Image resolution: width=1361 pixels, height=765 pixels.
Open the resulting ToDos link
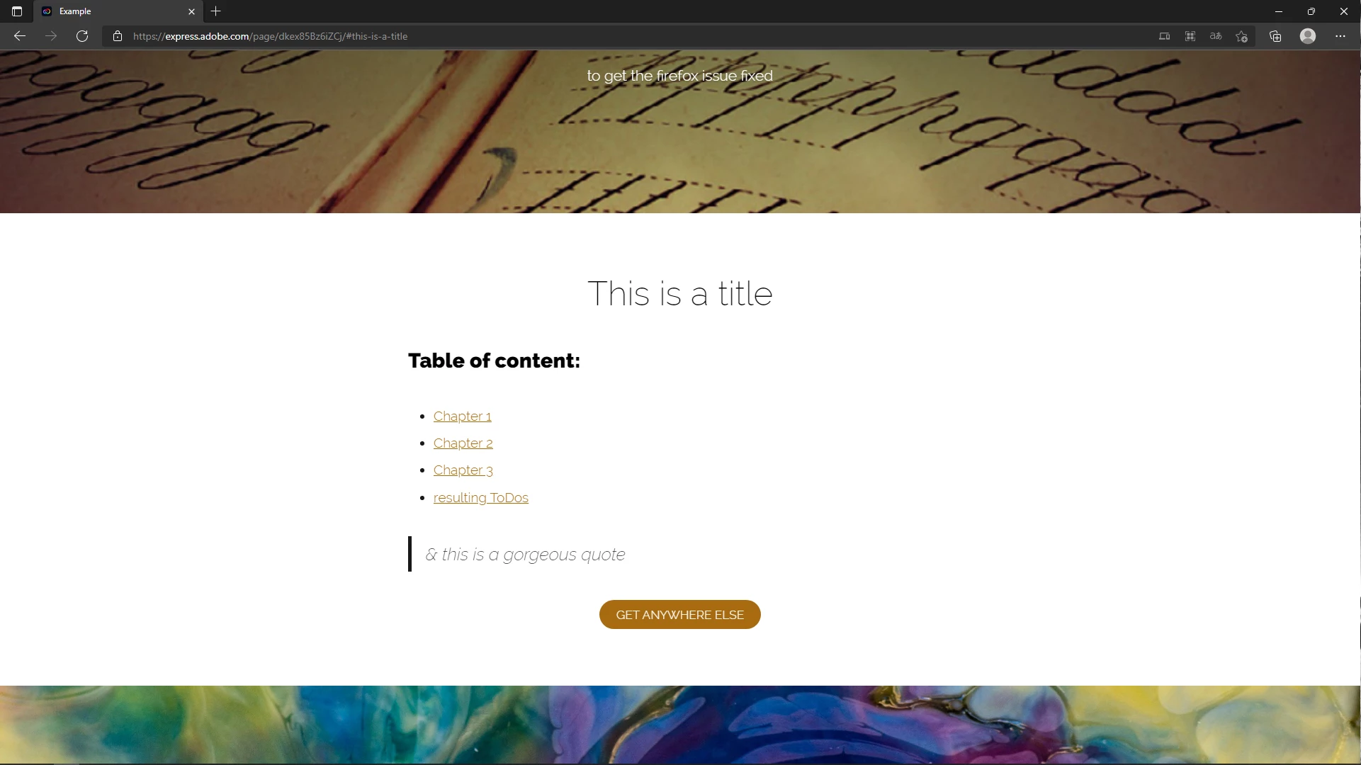pyautogui.click(x=480, y=498)
